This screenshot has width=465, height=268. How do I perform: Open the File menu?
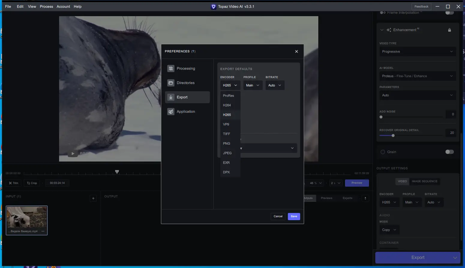point(8,7)
